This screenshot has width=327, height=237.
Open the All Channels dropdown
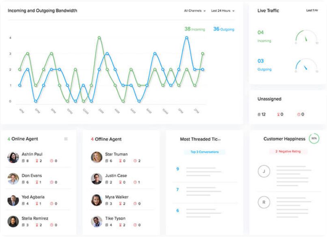click(195, 11)
